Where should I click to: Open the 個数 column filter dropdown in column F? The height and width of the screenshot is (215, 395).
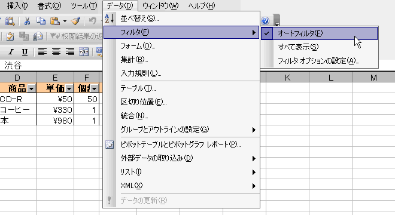click(94, 88)
